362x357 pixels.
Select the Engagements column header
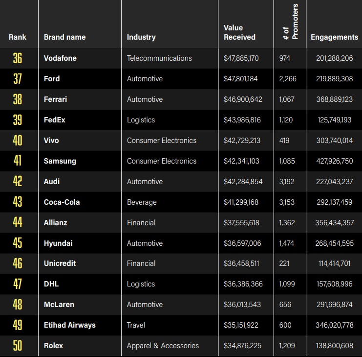click(334, 37)
